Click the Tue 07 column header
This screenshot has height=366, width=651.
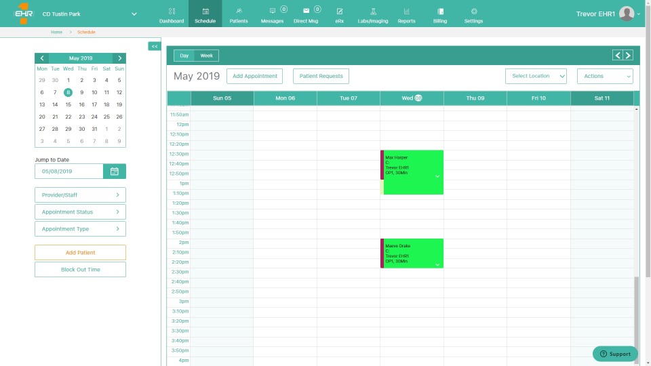(349, 98)
